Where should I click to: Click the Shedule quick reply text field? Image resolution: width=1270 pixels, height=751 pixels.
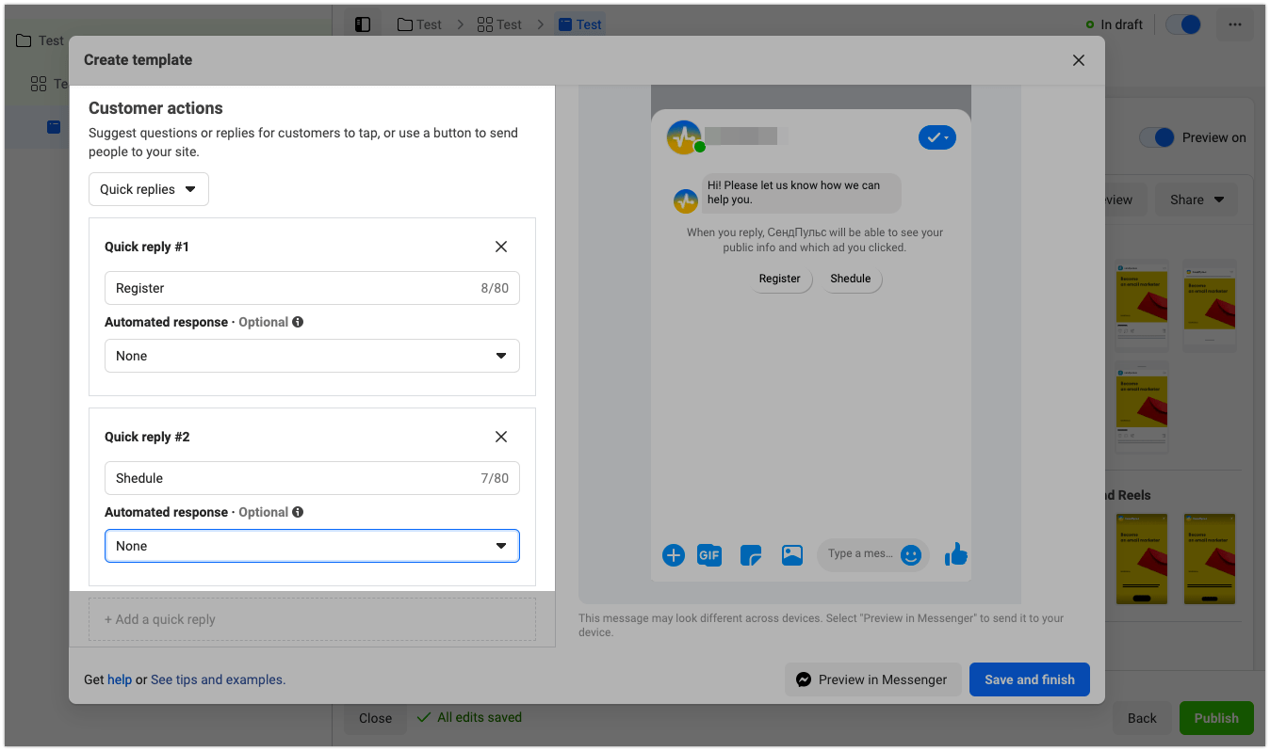coord(292,478)
